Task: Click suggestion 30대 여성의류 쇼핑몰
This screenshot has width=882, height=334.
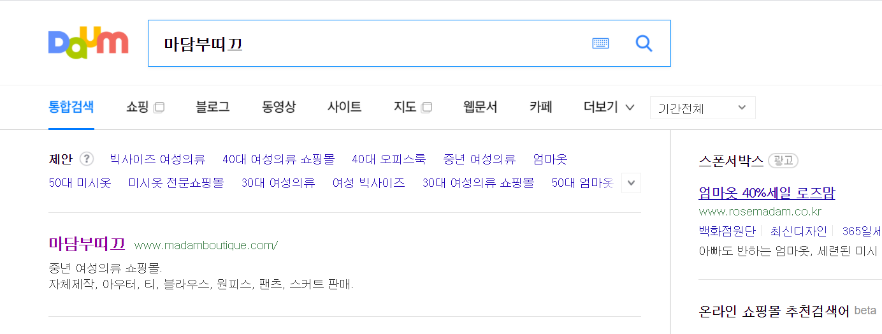Action: point(479,183)
